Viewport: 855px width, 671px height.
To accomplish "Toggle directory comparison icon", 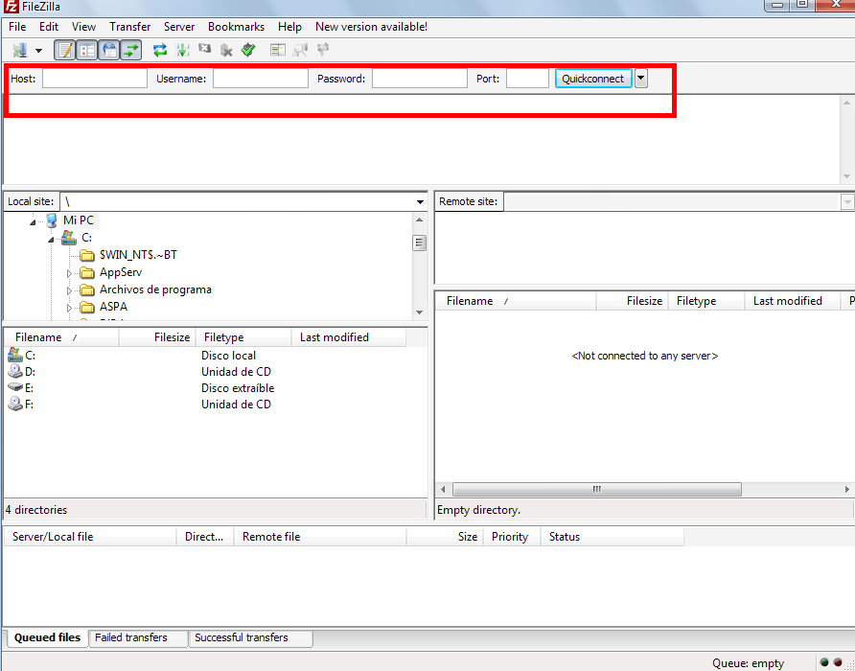I will [x=300, y=50].
